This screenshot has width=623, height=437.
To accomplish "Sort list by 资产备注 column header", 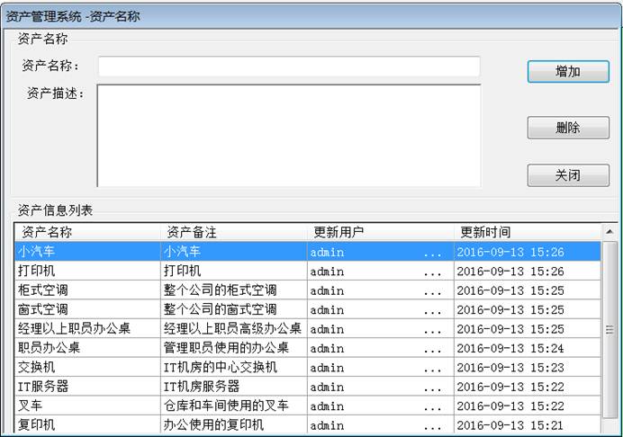I will (234, 232).
